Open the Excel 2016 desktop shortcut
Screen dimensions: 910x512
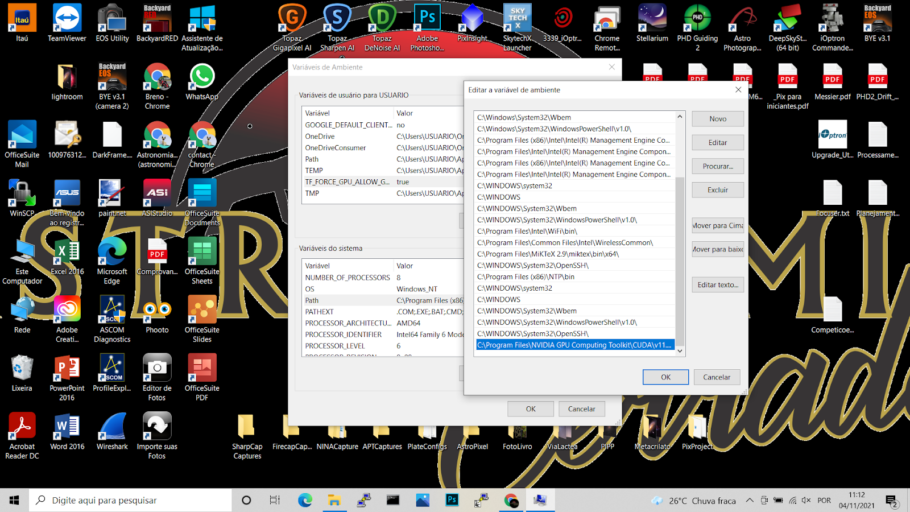click(x=67, y=257)
